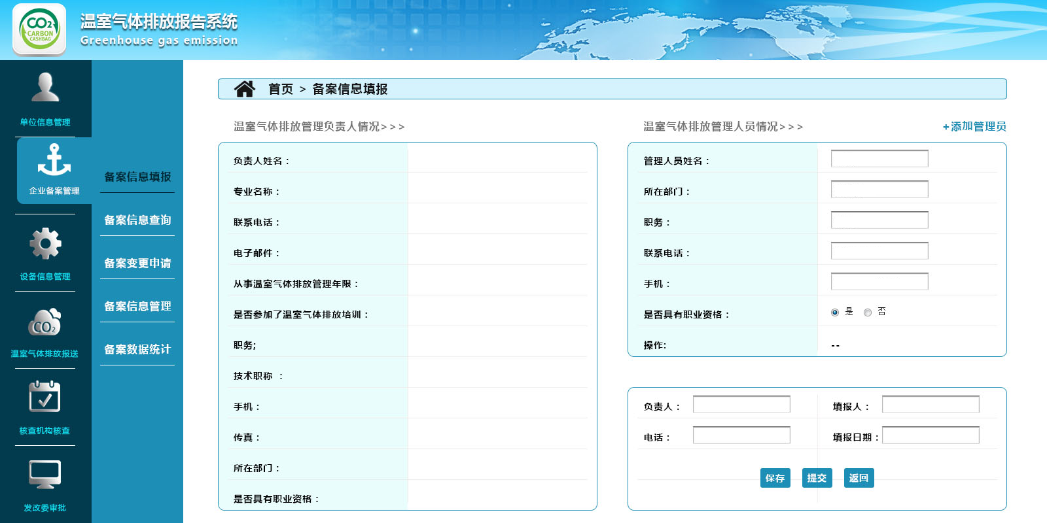
Task: Open 备案信息管理 submenu item
Action: (x=137, y=306)
